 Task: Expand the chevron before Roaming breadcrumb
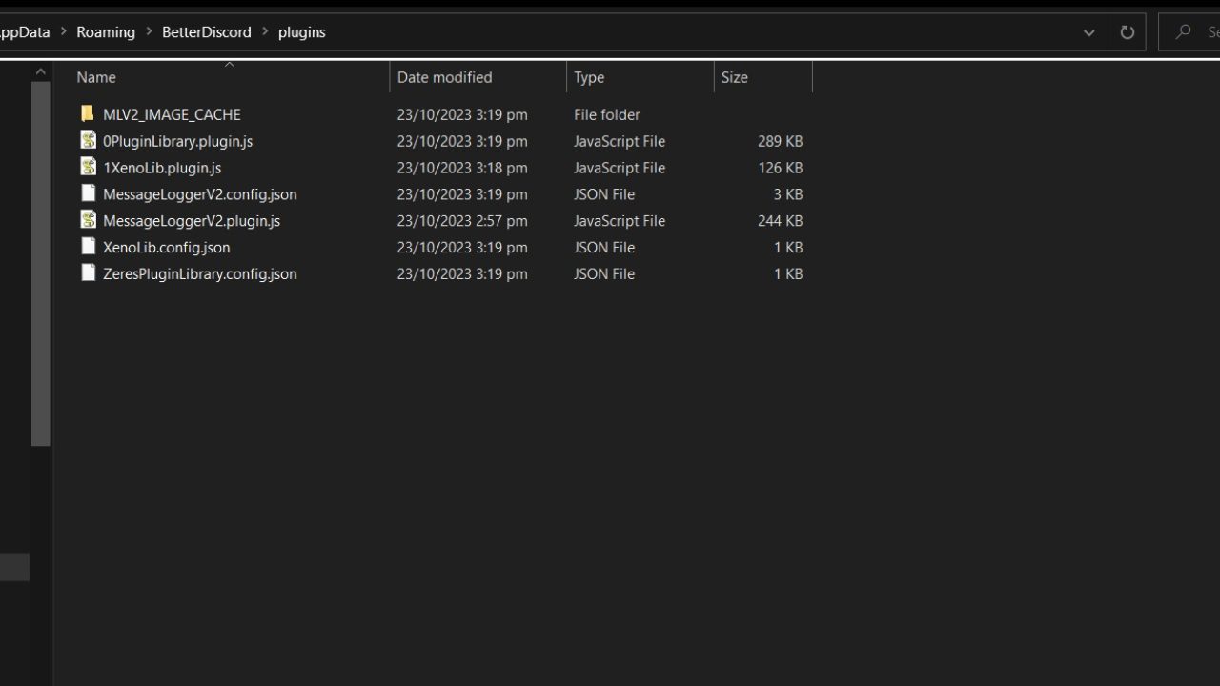[63, 32]
